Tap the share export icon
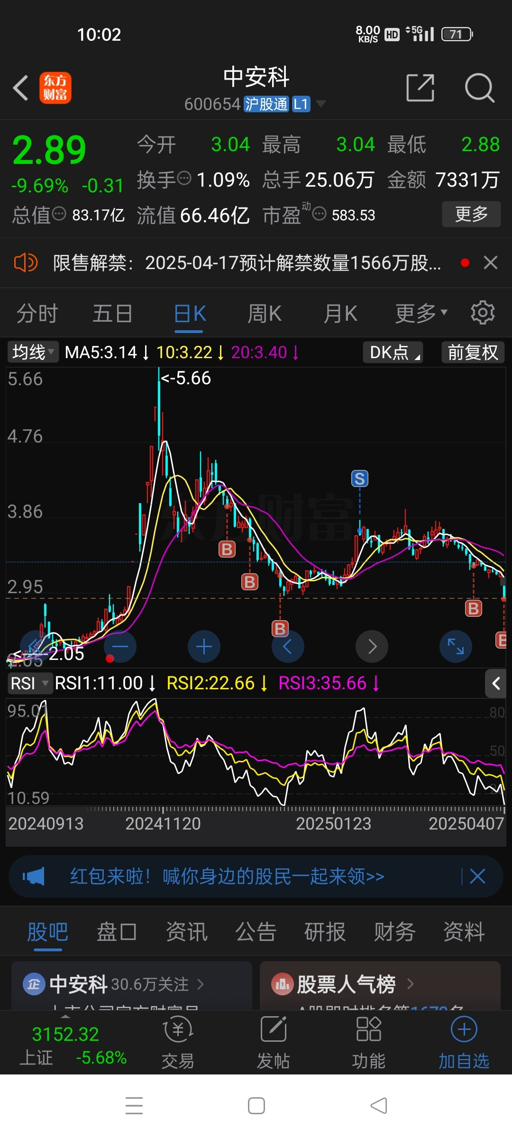 (421, 88)
